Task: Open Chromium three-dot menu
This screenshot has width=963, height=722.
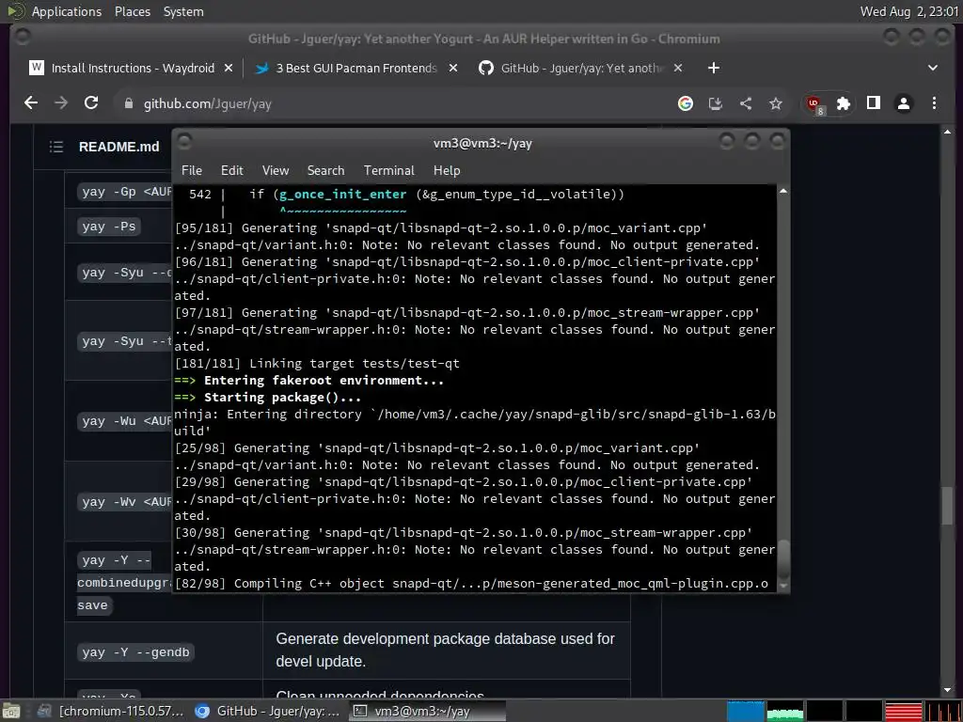Action: pyautogui.click(x=934, y=103)
